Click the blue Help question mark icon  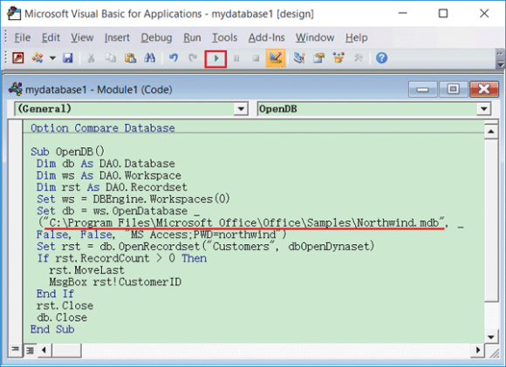[x=381, y=58]
